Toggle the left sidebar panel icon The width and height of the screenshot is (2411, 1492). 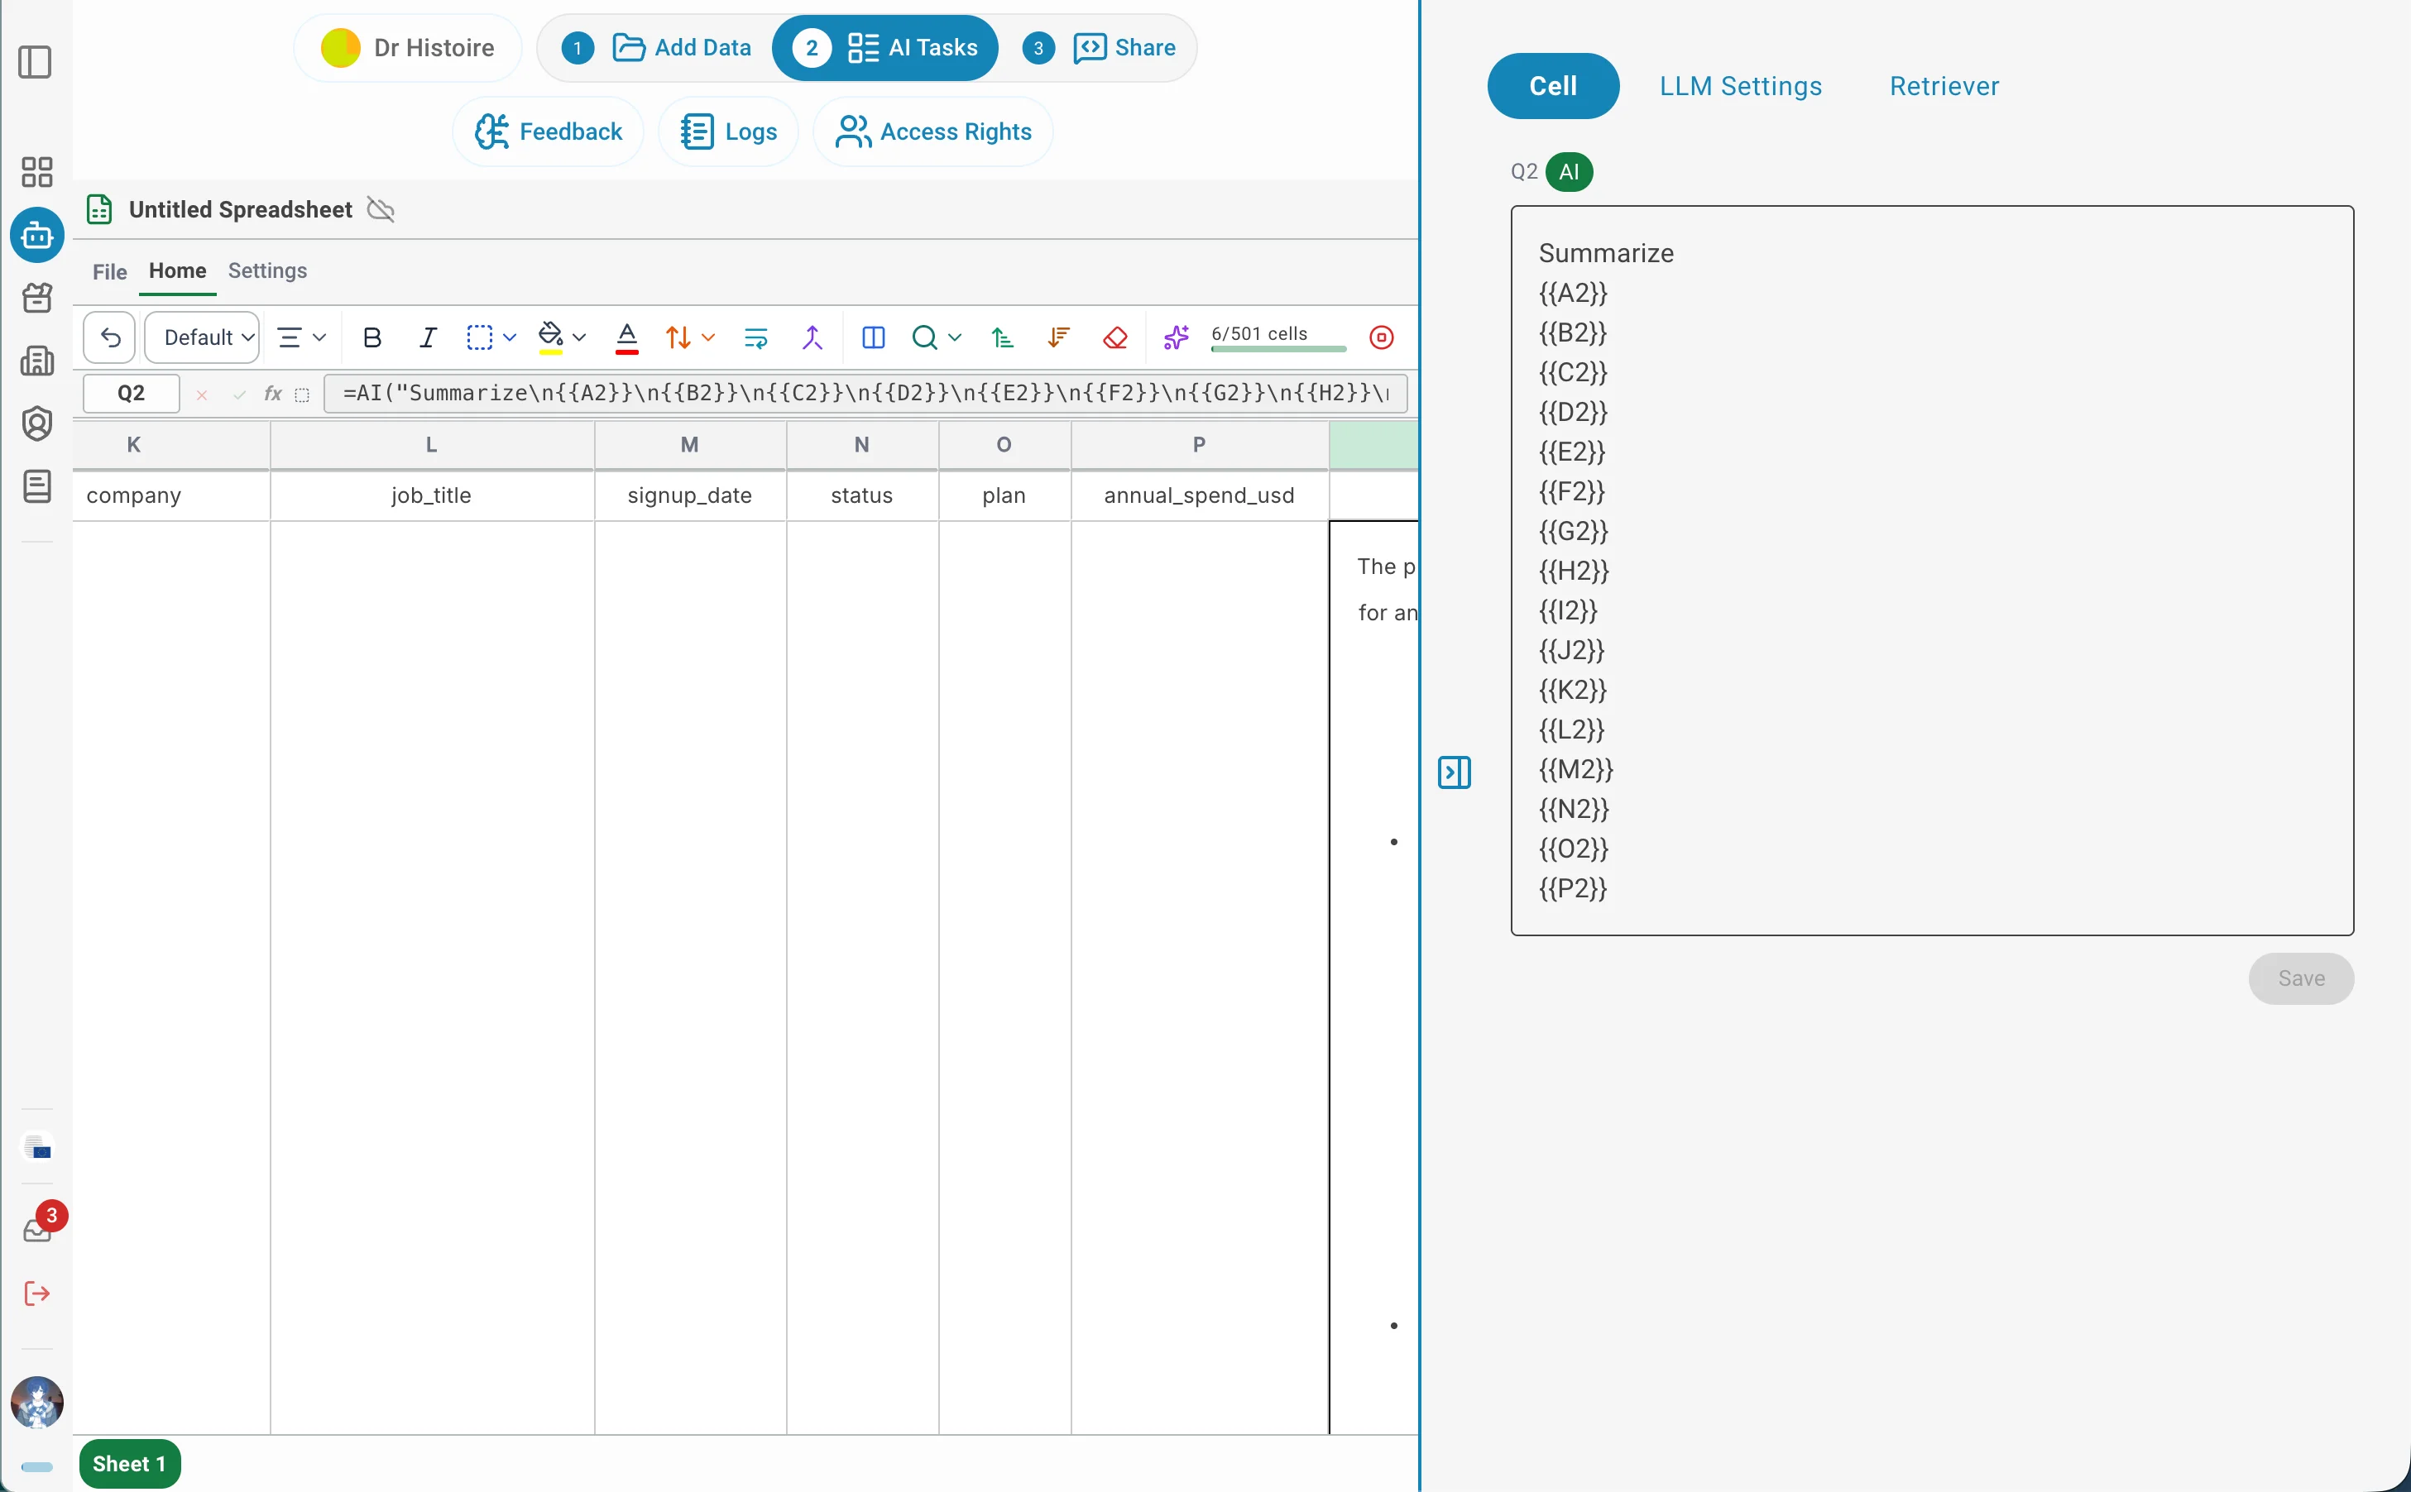point(36,62)
